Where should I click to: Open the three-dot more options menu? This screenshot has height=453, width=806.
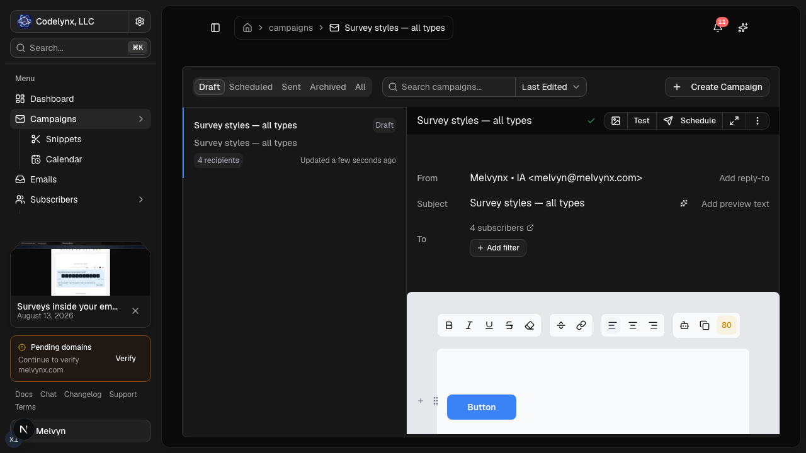(758, 121)
